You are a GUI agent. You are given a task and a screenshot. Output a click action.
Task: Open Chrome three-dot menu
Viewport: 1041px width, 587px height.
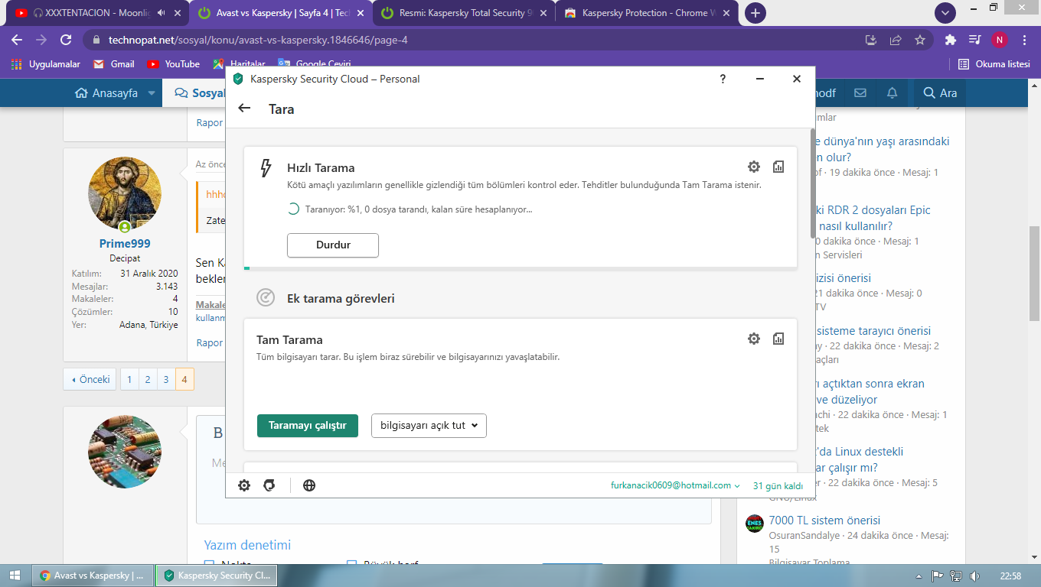pos(1025,40)
